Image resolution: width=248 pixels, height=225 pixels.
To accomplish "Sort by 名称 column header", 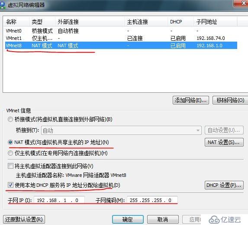I will pyautogui.click(x=16, y=22).
